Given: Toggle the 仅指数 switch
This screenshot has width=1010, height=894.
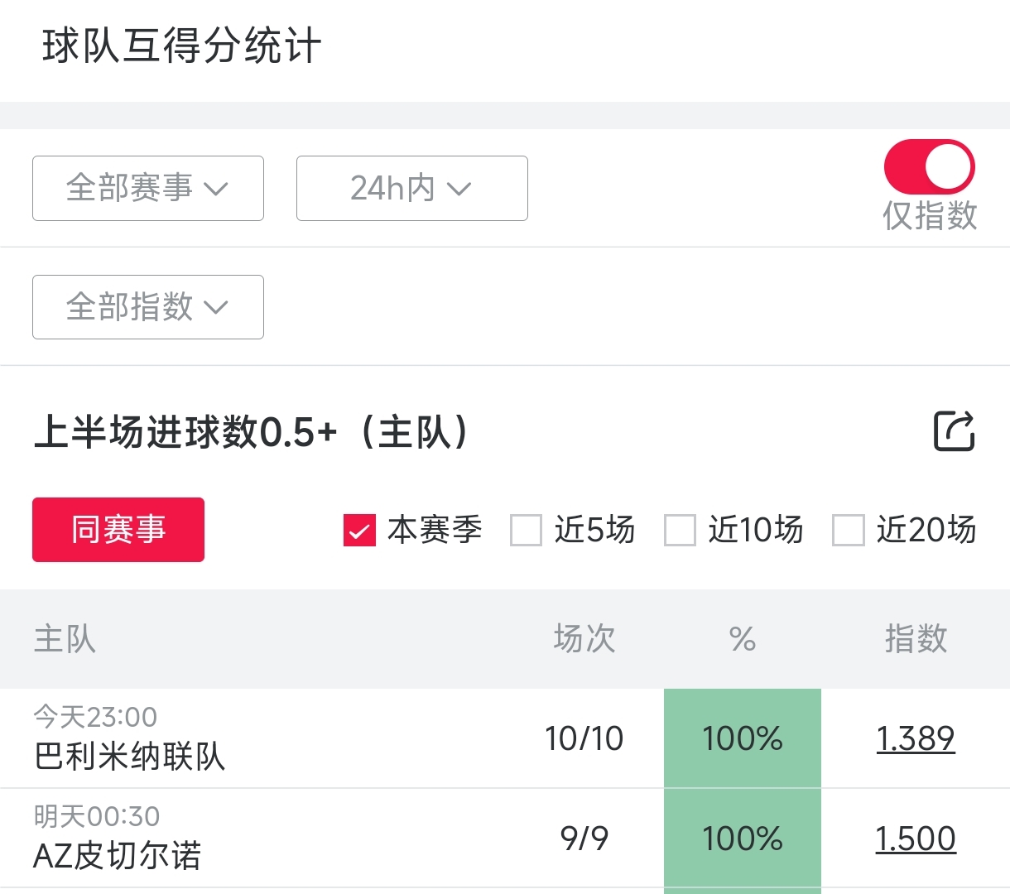Looking at the screenshot, I should (x=929, y=167).
